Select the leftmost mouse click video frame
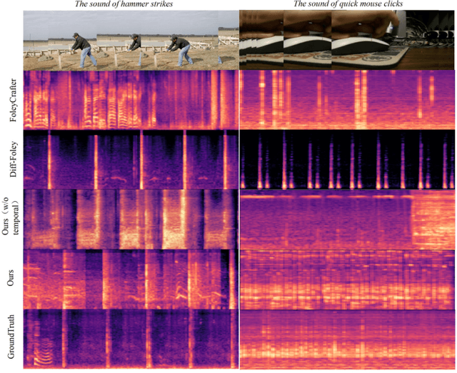This screenshot has width=457, height=373. click(x=261, y=40)
